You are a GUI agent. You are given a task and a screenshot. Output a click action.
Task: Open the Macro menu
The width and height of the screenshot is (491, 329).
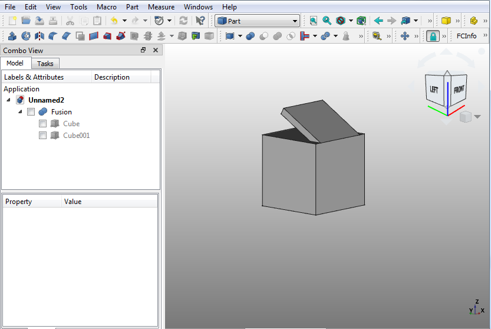coord(107,7)
